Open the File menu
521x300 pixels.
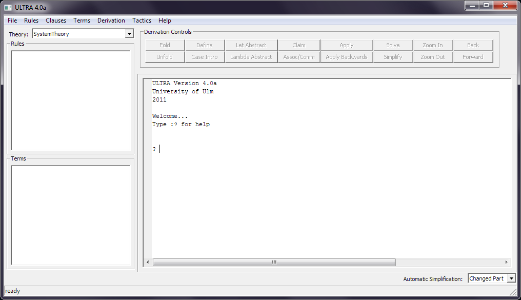tap(12, 21)
